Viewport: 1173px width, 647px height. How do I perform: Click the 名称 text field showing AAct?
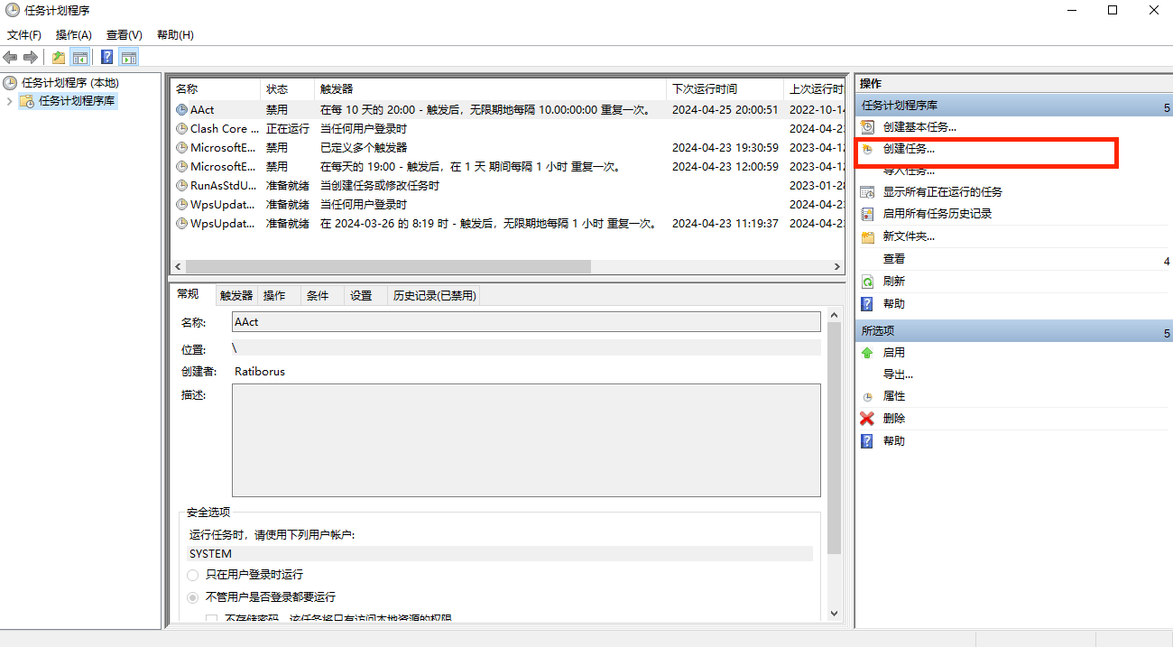[x=526, y=322]
